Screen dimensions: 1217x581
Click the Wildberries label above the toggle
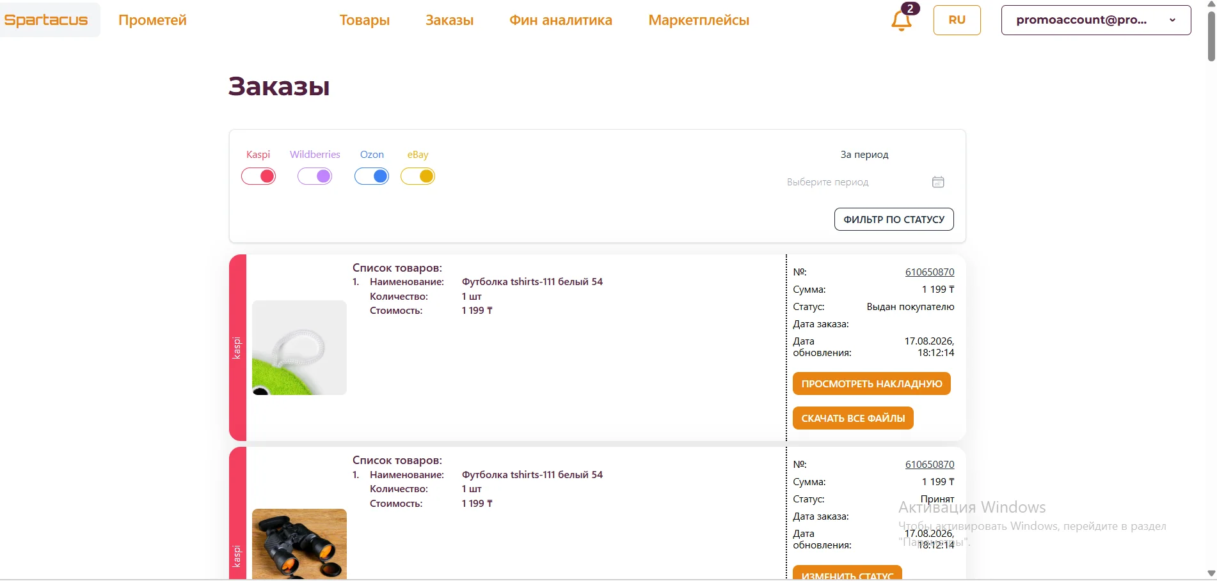coord(315,155)
